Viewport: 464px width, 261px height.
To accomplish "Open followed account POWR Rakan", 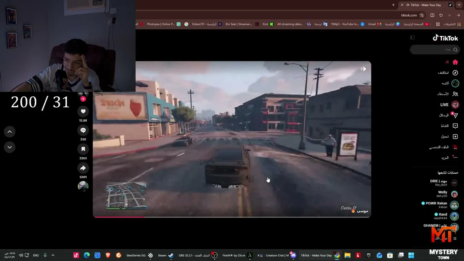I will [x=440, y=205].
